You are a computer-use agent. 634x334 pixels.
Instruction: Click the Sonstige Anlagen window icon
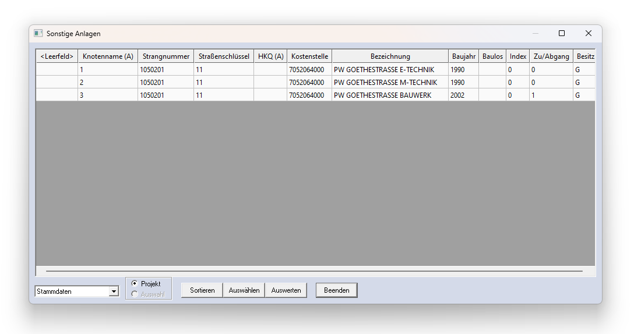(38, 34)
